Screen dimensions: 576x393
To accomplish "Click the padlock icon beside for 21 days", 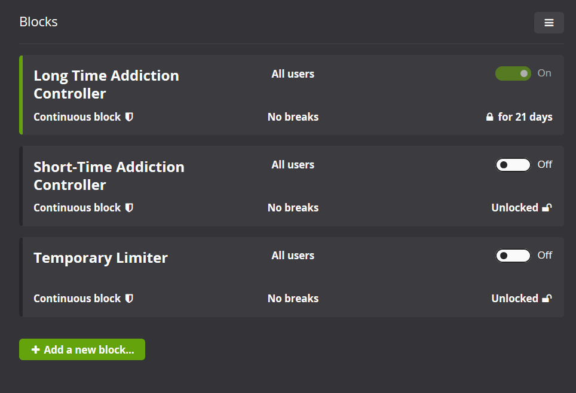I will (x=489, y=117).
